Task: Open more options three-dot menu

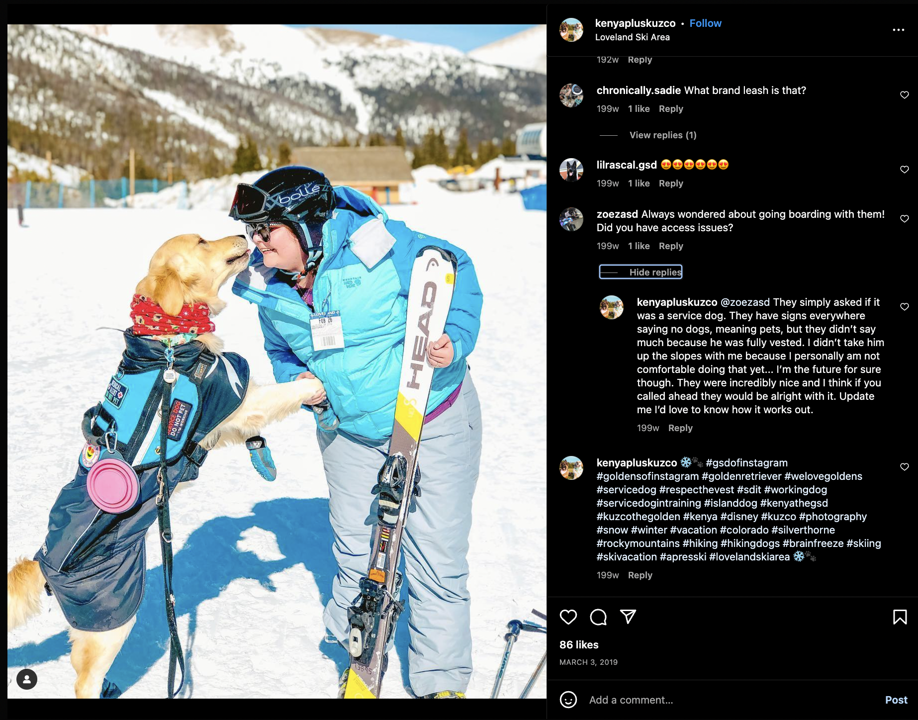Action: (899, 30)
